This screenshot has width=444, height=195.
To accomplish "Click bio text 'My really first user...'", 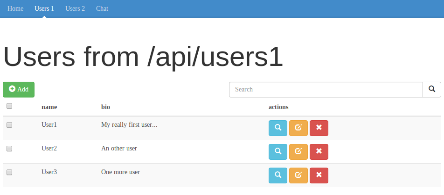I will [129, 125].
